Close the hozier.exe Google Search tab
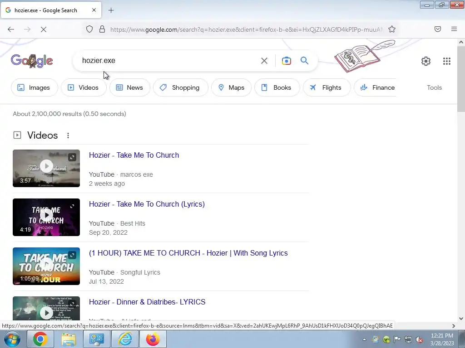The height and width of the screenshot is (348, 465). tap(94, 10)
